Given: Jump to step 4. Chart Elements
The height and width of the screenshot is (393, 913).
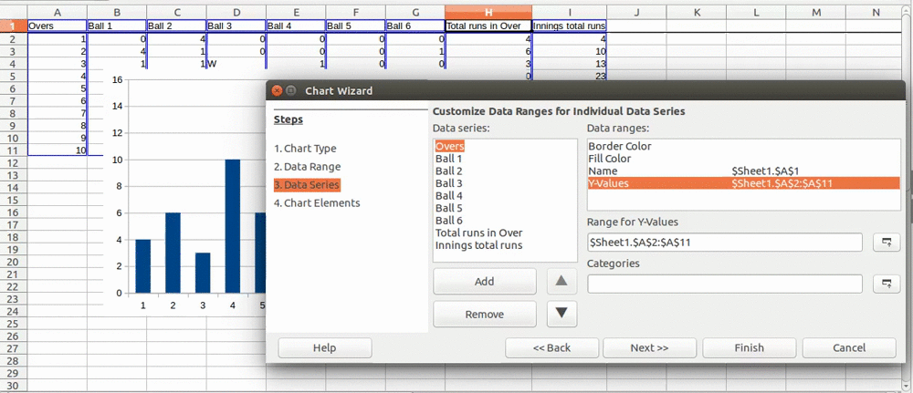Looking at the screenshot, I should point(317,203).
